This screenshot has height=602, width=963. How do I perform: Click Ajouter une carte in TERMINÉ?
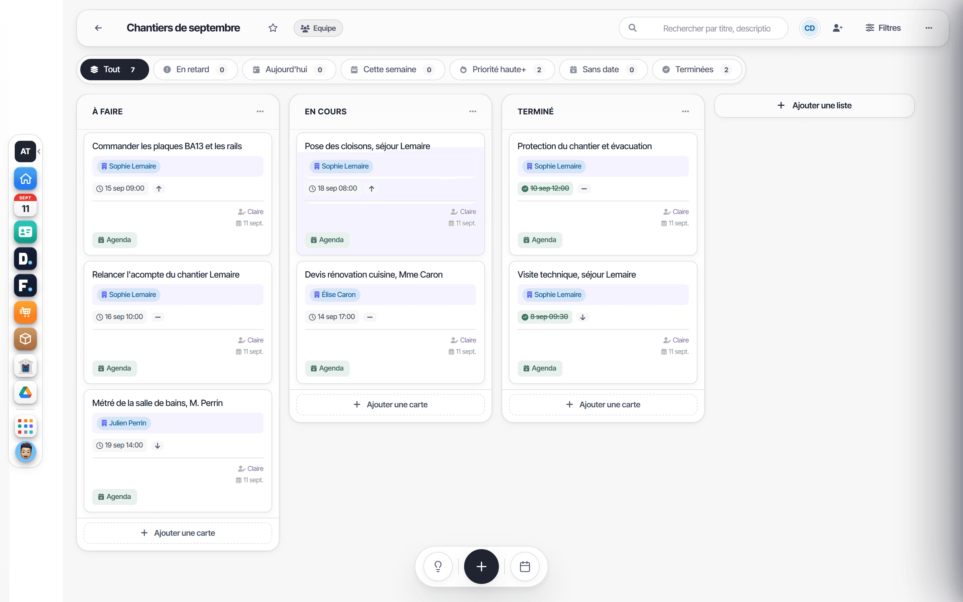pyautogui.click(x=603, y=405)
